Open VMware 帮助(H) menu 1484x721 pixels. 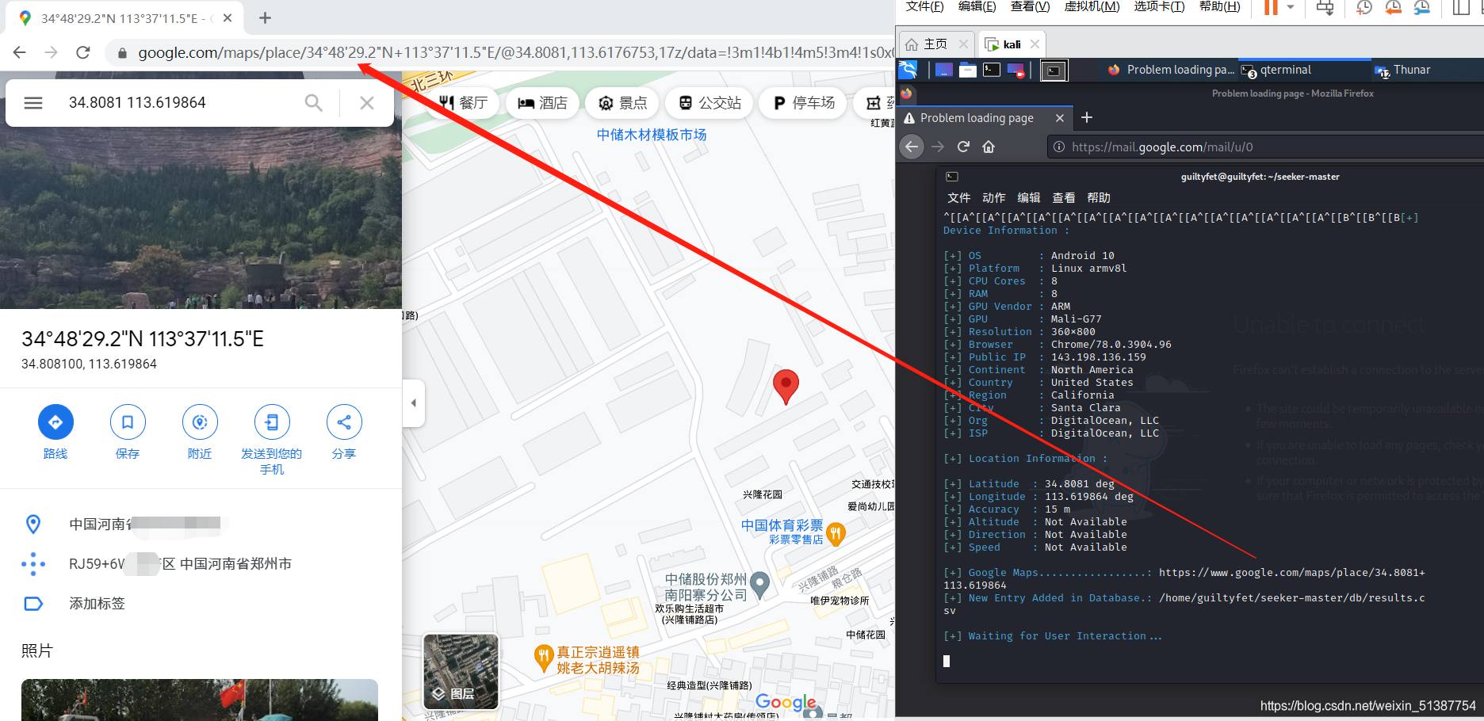tap(1219, 6)
